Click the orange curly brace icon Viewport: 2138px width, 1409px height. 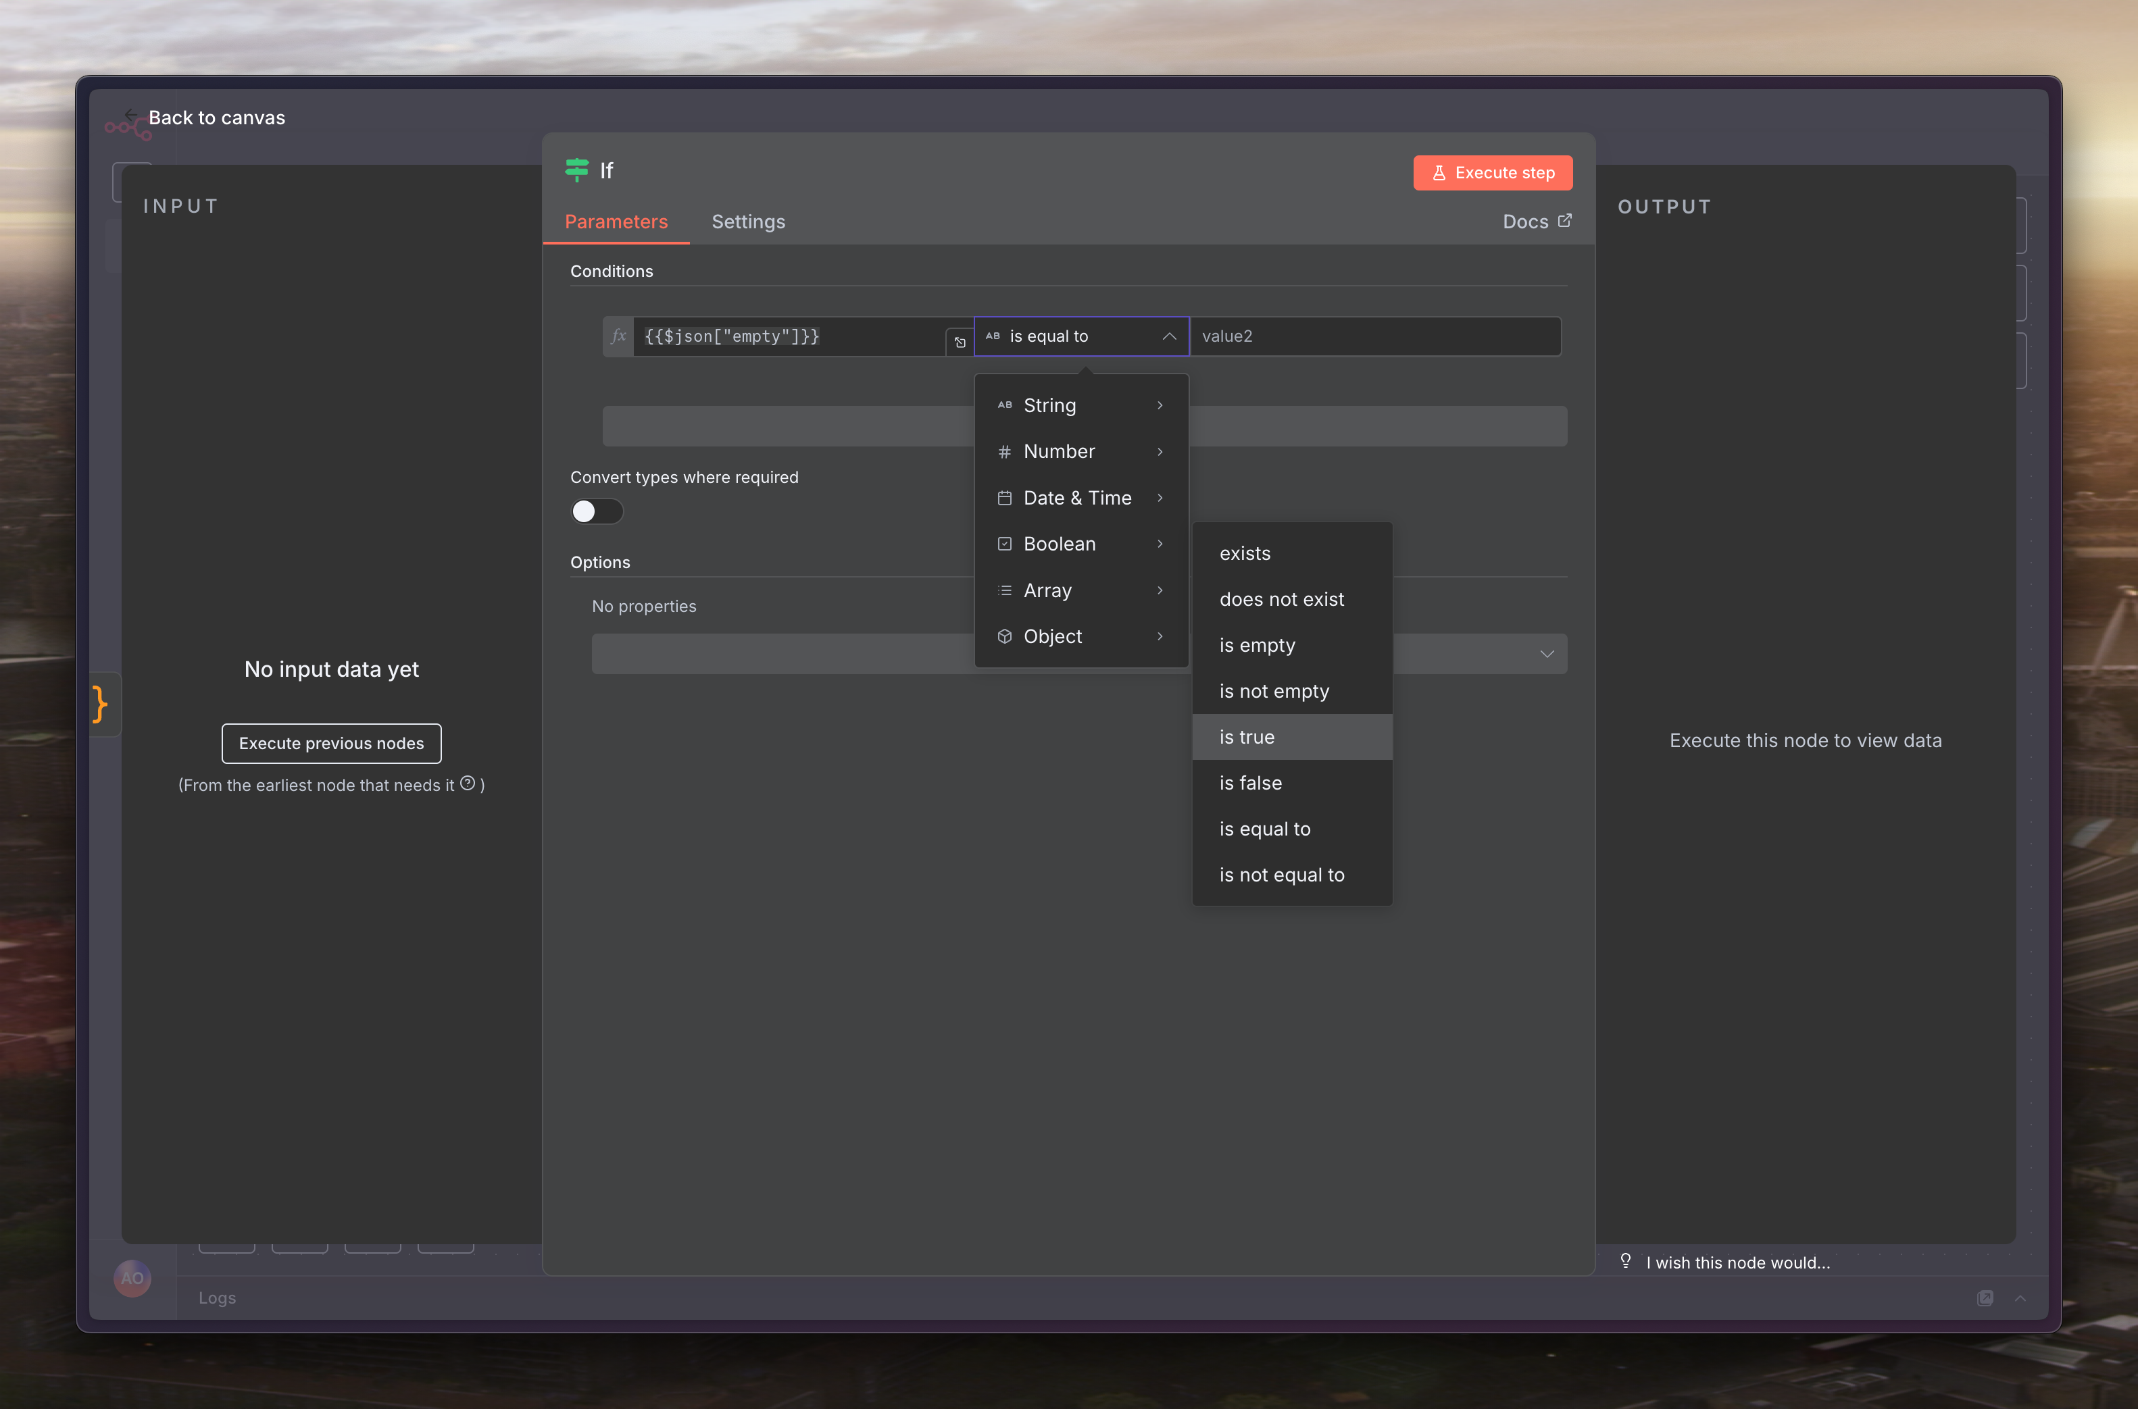tap(100, 704)
